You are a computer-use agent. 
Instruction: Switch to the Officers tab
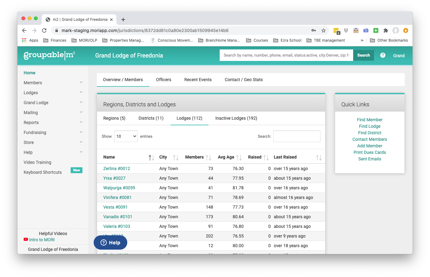[164, 80]
